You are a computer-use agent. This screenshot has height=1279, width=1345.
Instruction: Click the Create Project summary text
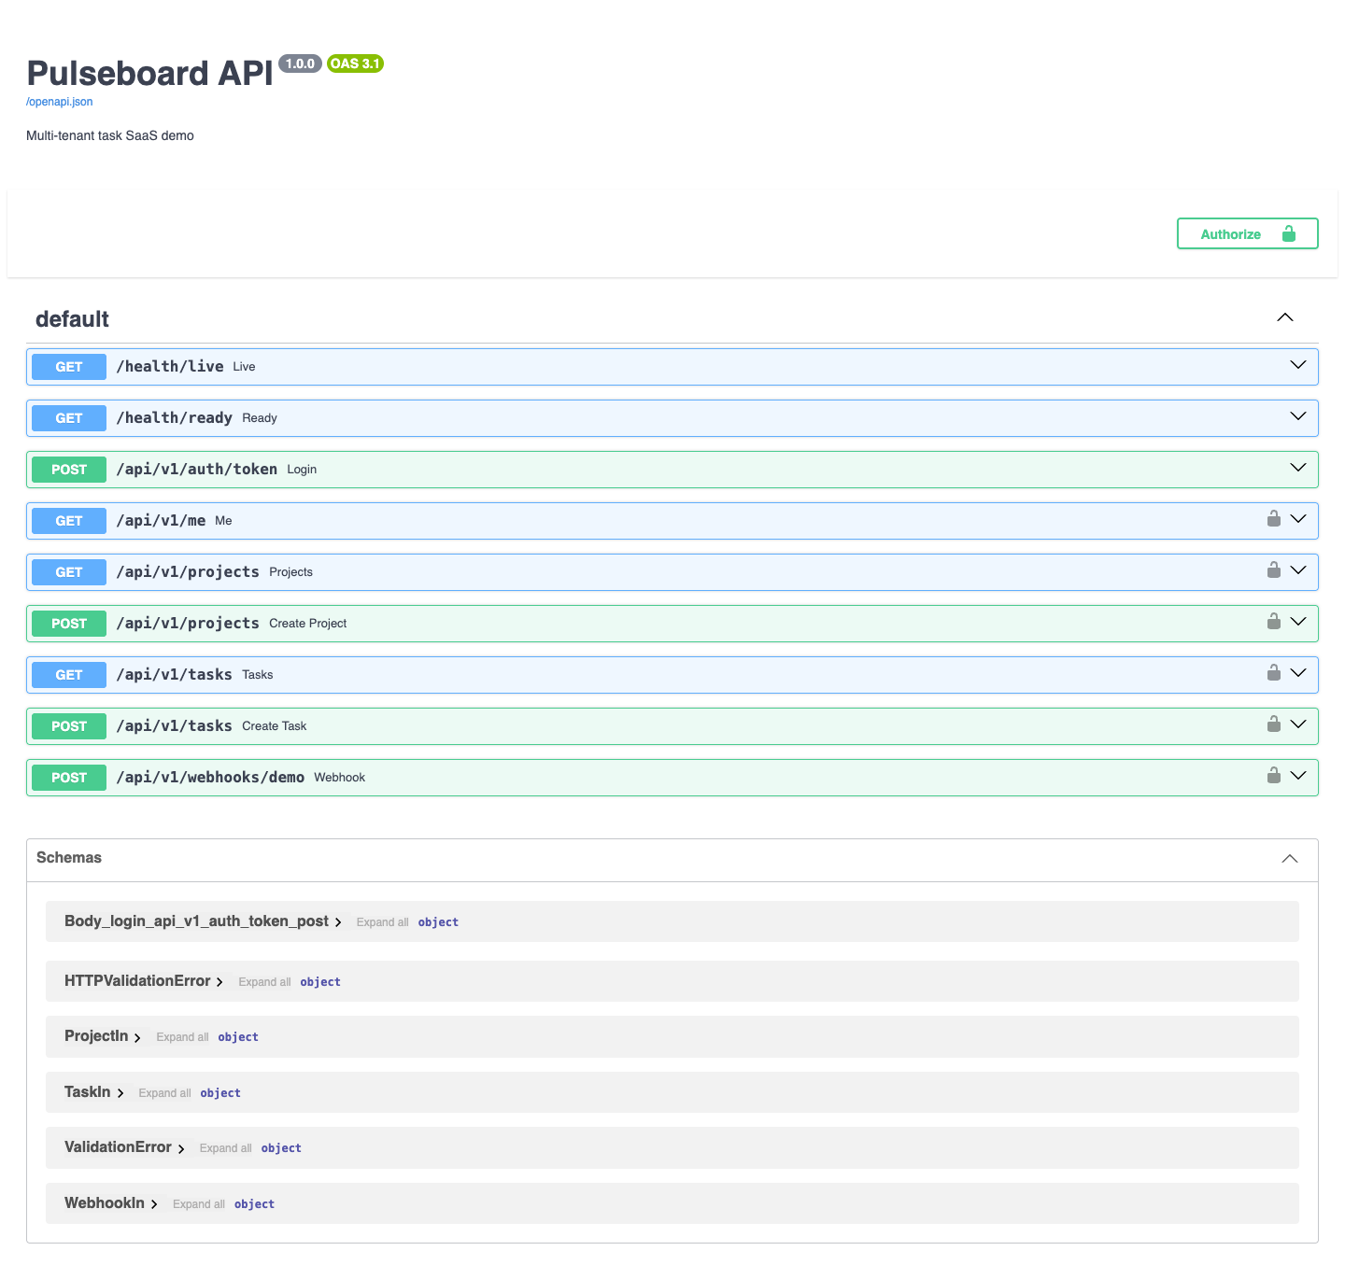pyautogui.click(x=308, y=624)
